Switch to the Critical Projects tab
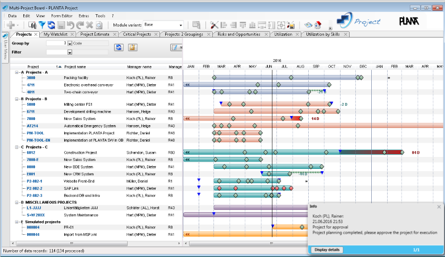 coord(137,34)
